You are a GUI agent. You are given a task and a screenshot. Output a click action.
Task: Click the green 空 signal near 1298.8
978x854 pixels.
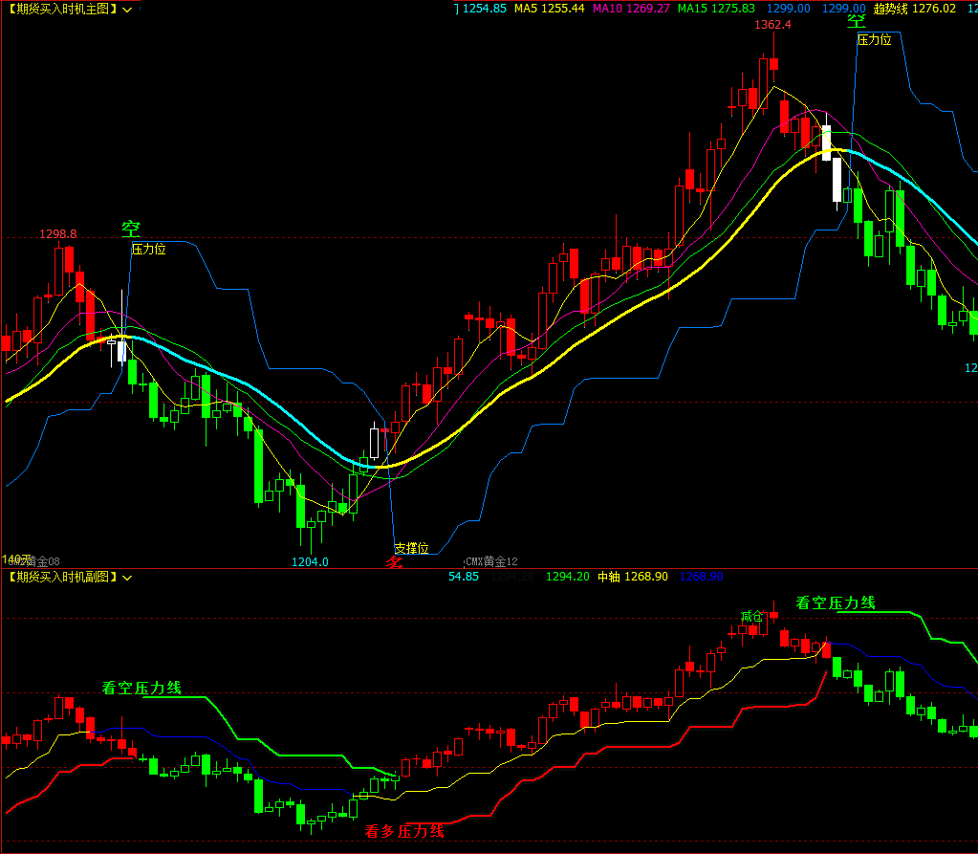[131, 229]
